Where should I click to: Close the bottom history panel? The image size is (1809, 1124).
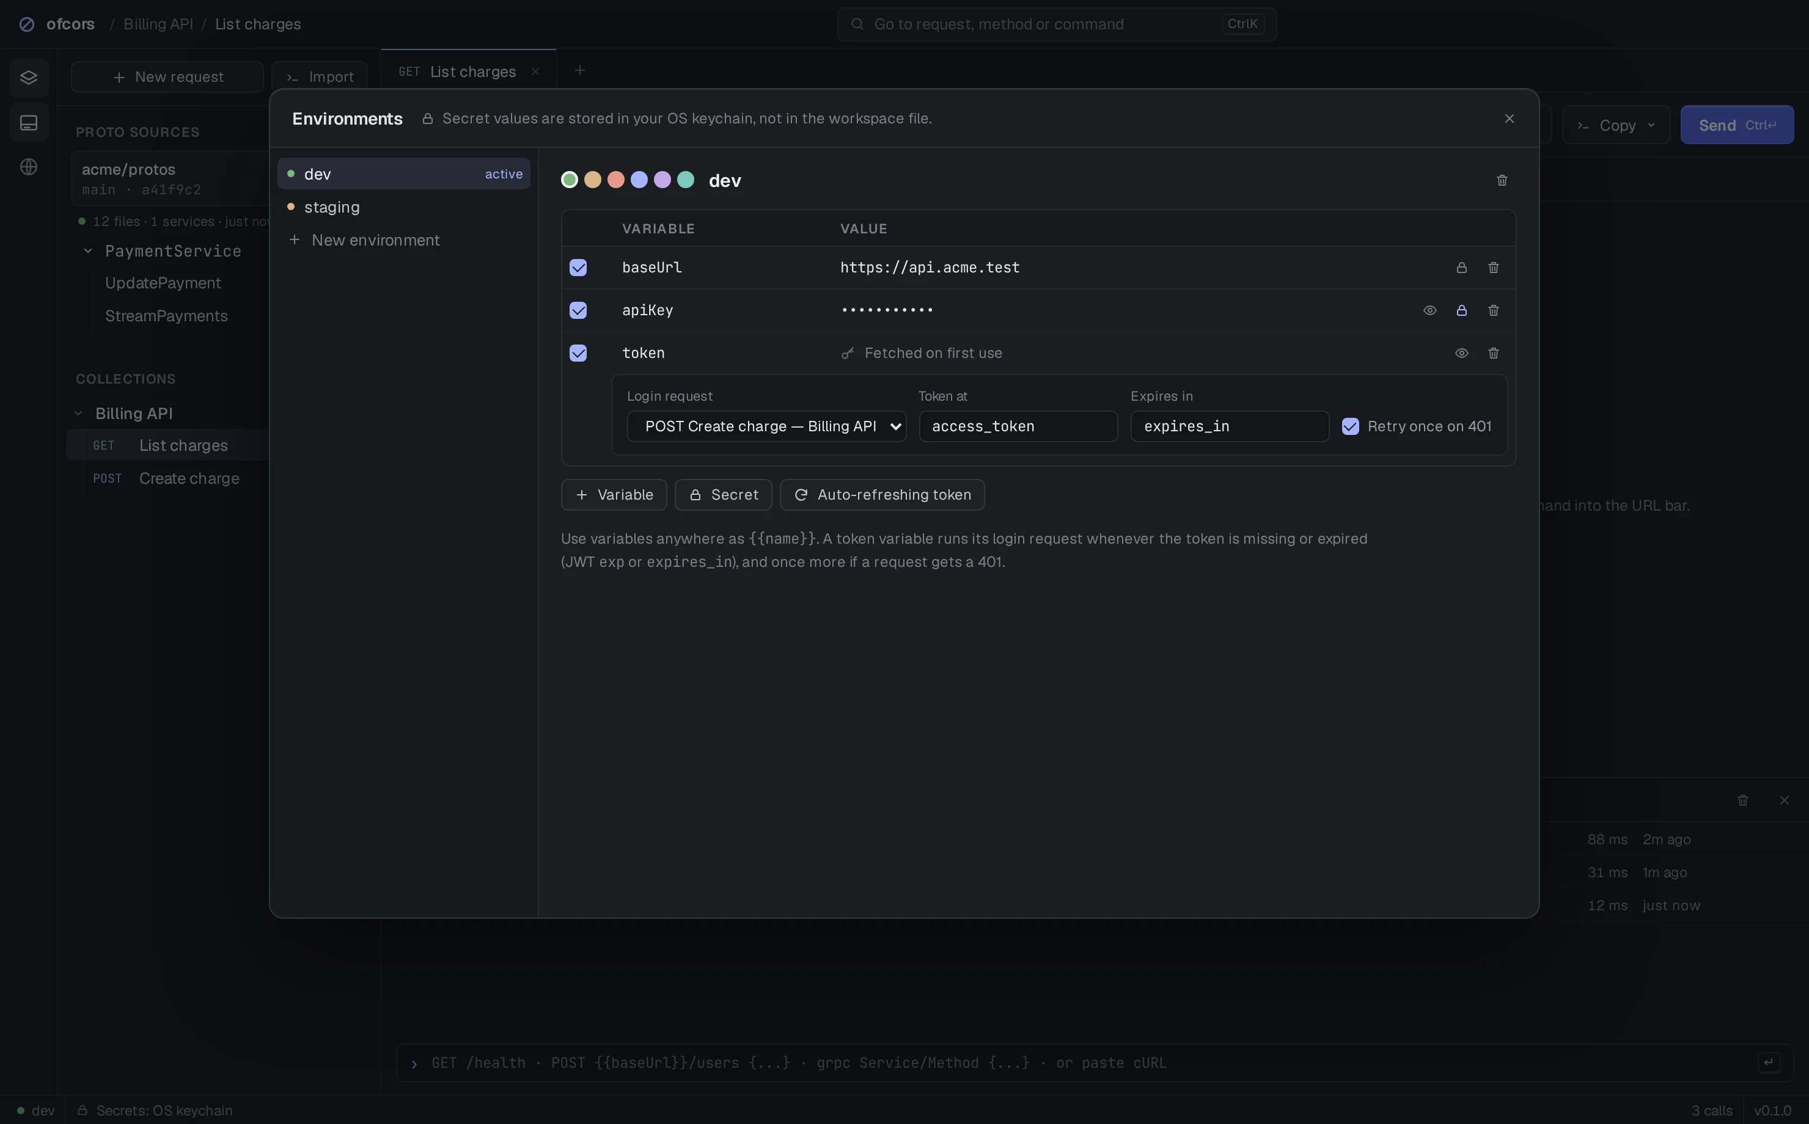[x=1784, y=801]
